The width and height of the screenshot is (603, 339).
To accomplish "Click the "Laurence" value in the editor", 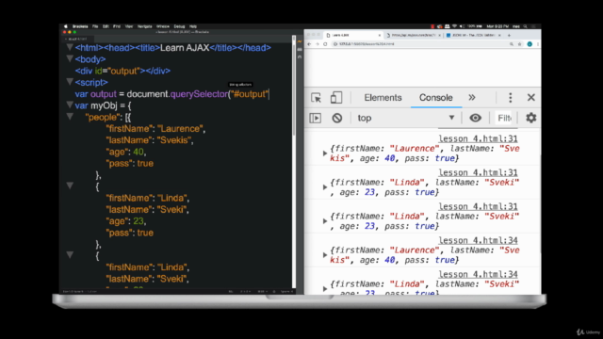I will [180, 129].
